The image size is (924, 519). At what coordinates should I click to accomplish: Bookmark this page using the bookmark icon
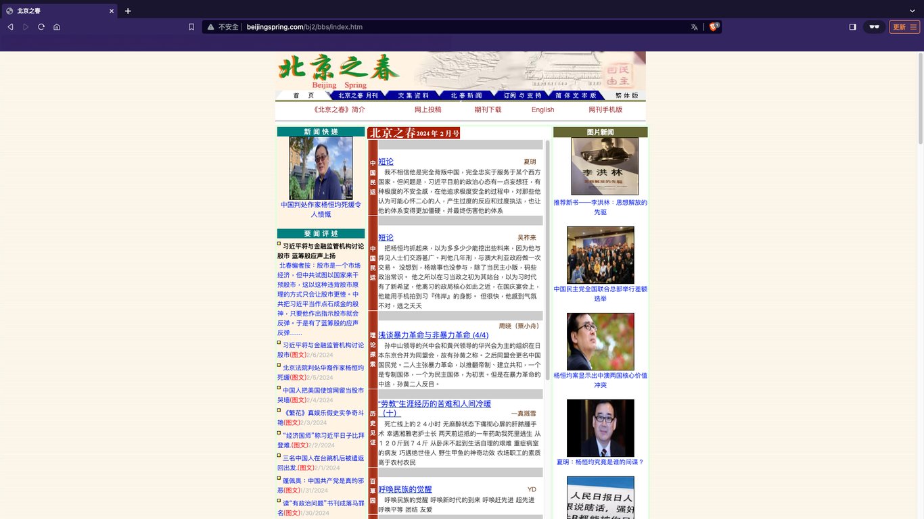click(191, 27)
